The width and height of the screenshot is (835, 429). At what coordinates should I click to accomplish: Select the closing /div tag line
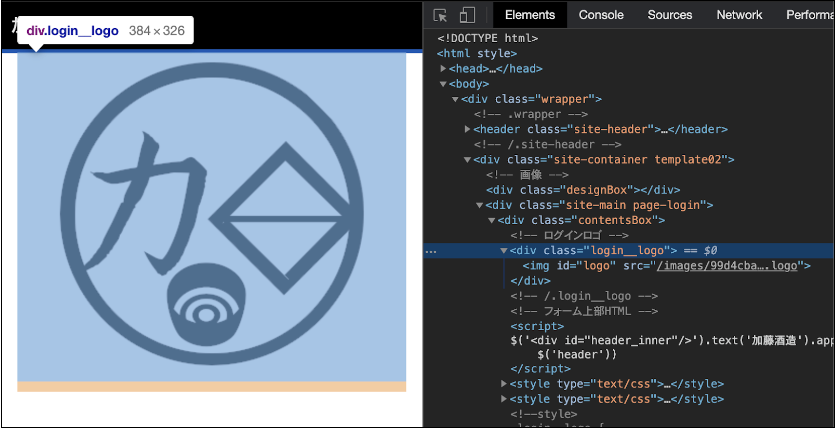[530, 281]
